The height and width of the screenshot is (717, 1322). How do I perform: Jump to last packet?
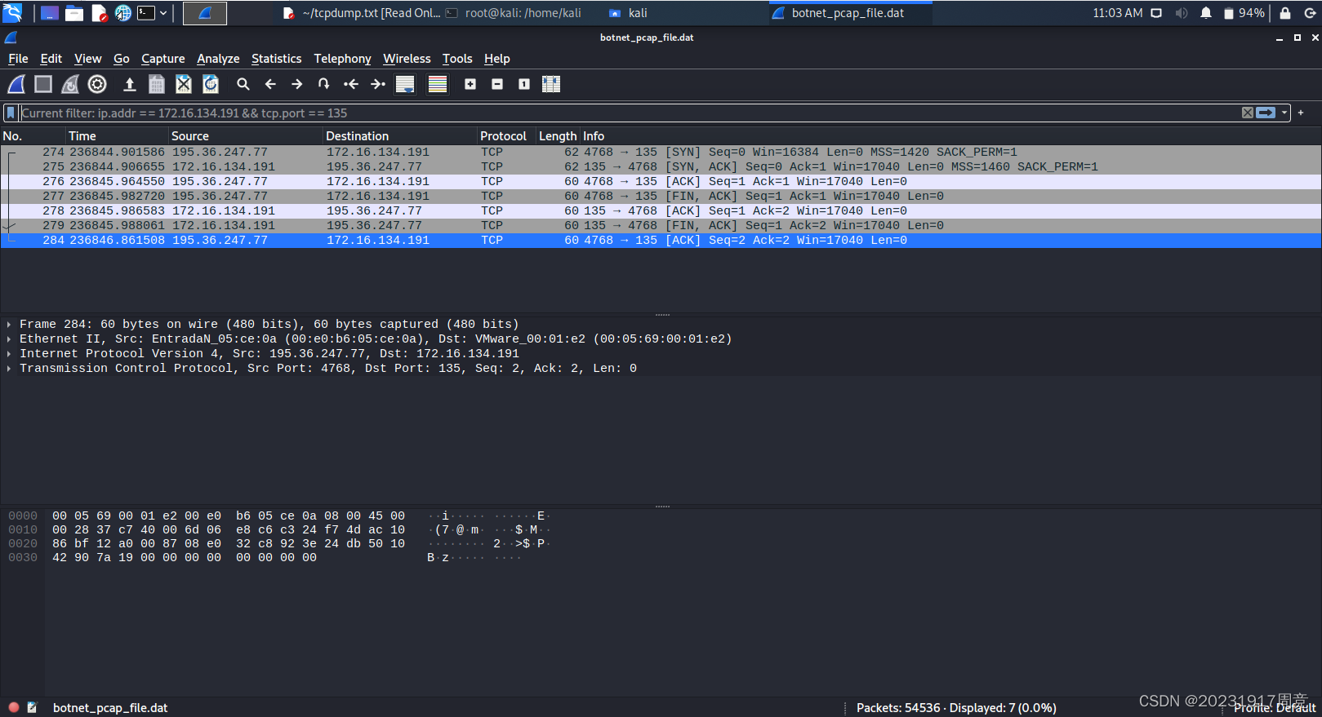(378, 84)
